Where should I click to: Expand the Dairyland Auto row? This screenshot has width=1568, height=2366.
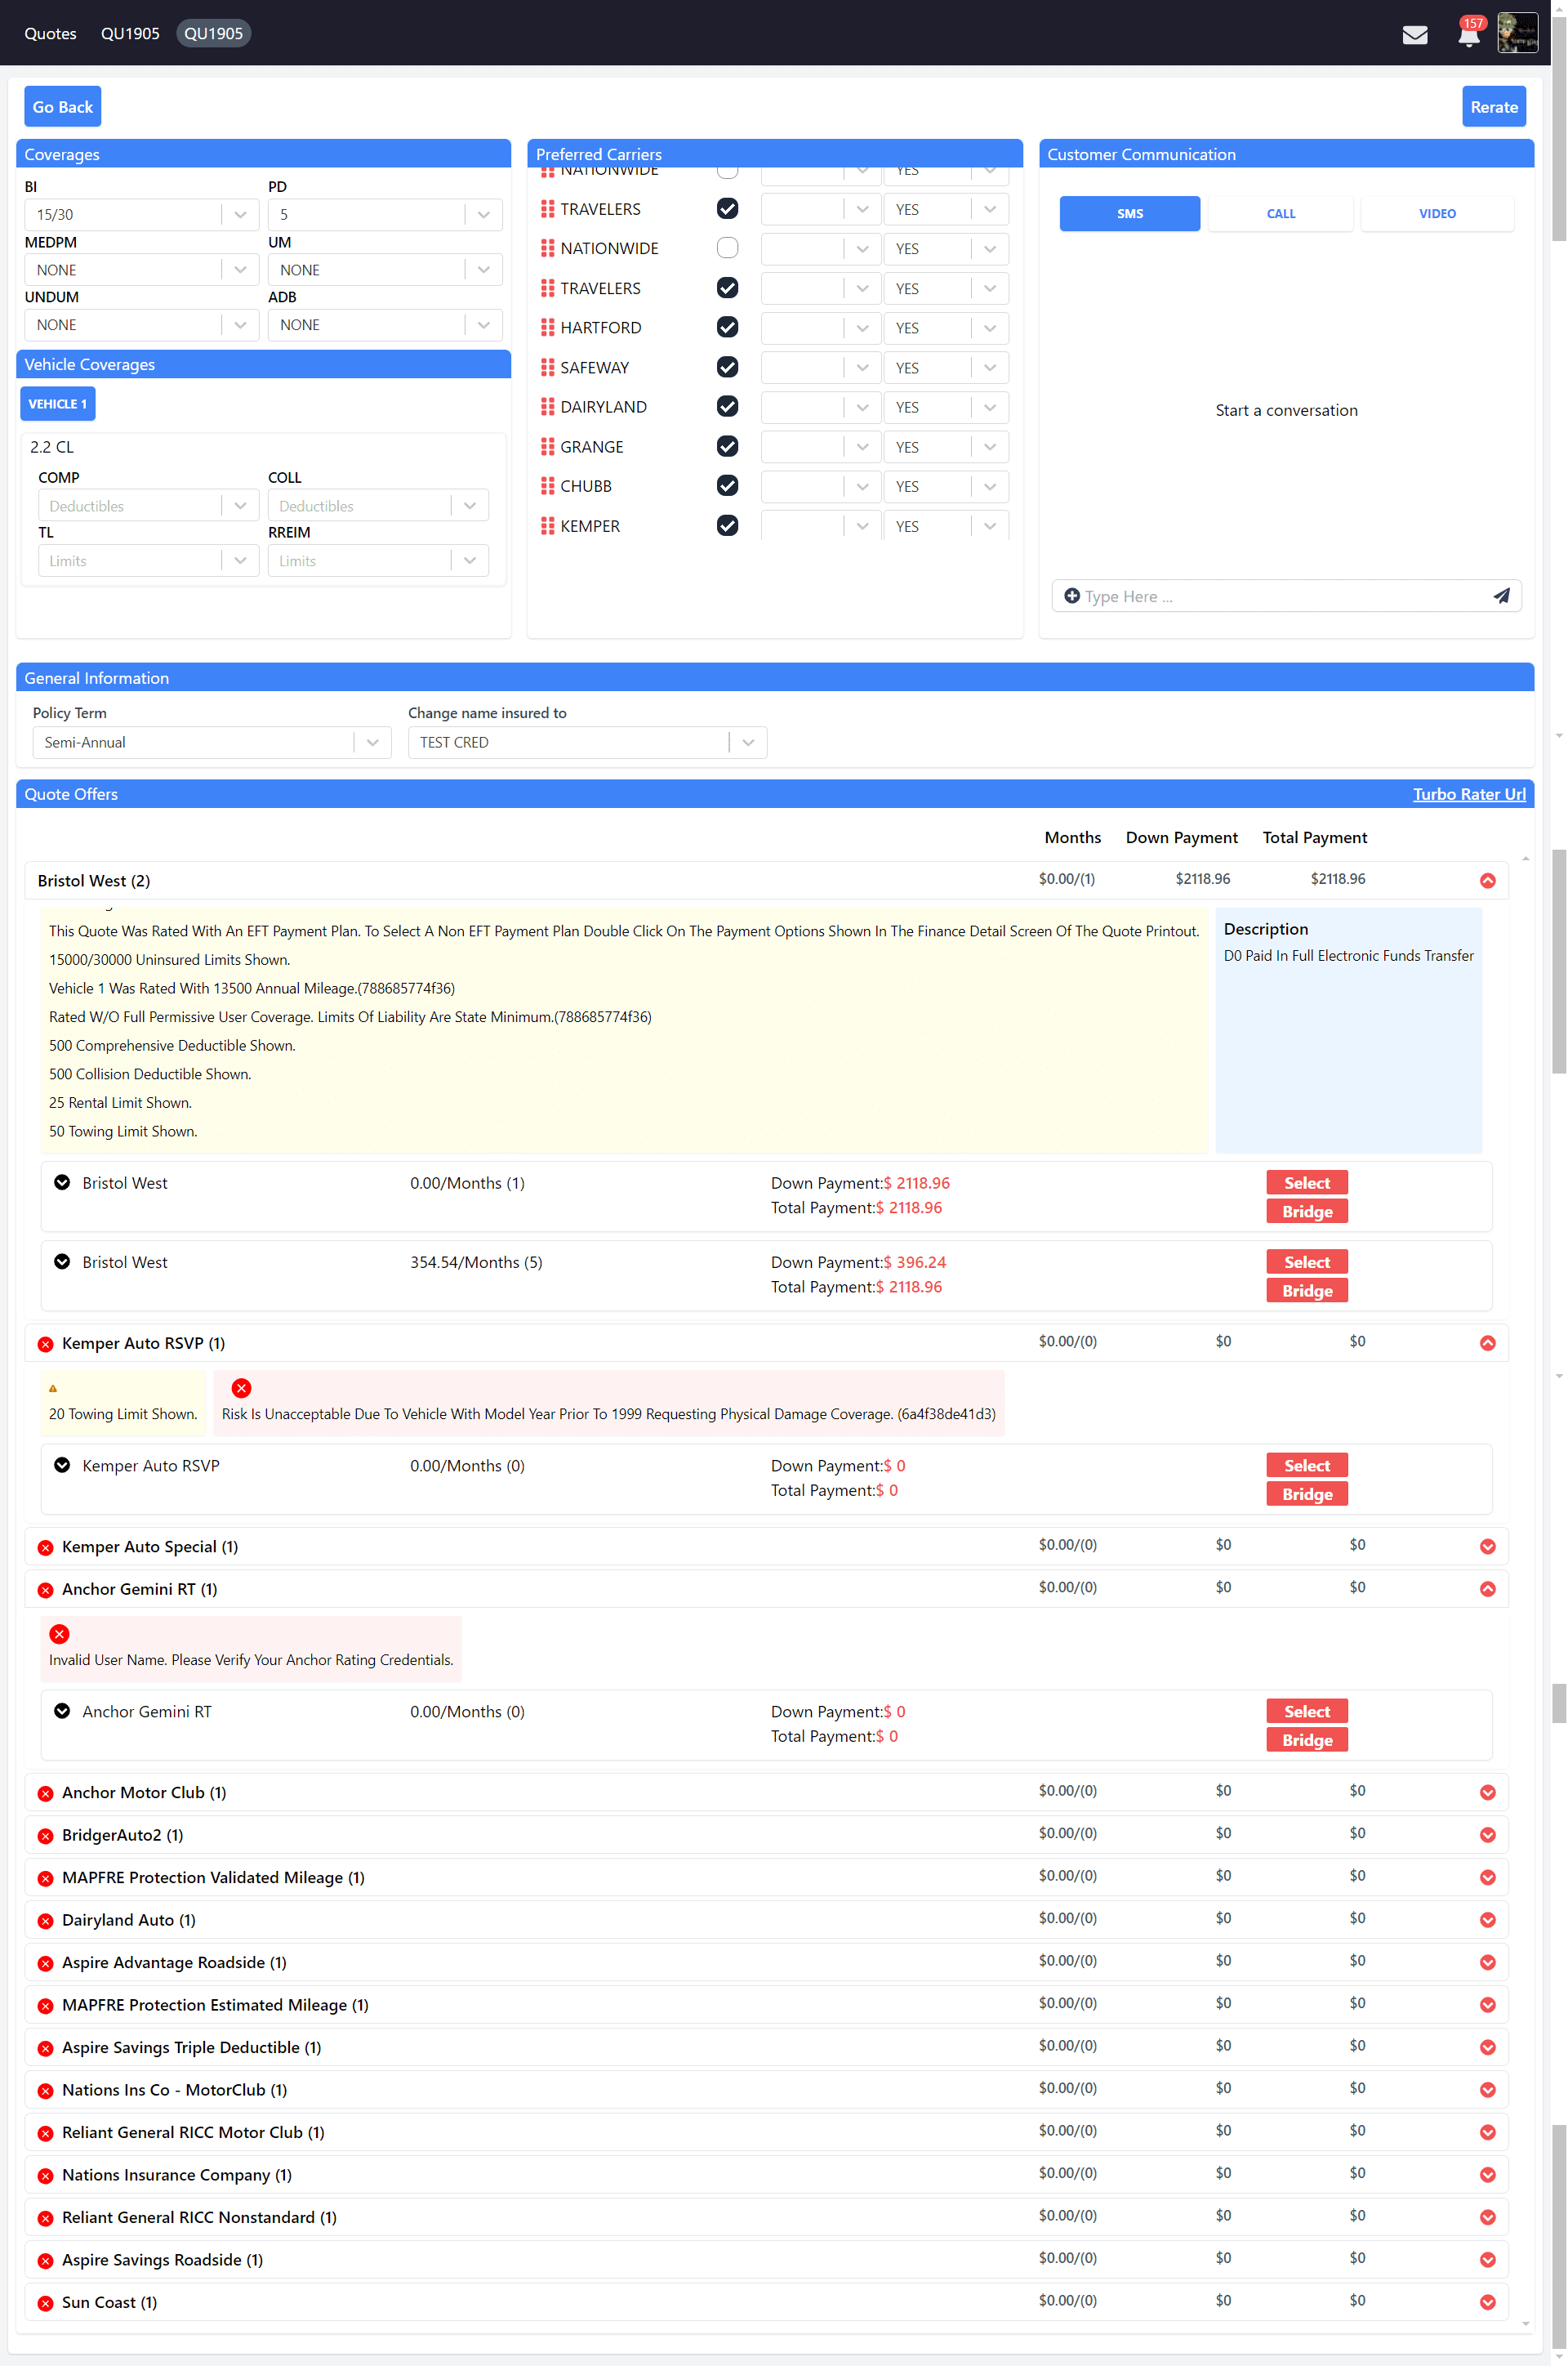(1487, 1920)
